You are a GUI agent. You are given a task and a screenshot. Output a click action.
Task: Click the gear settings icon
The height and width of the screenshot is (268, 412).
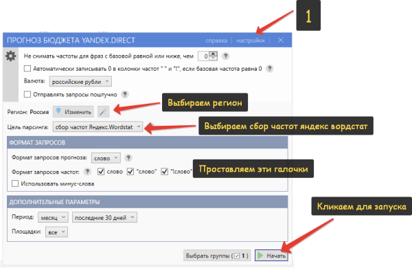point(10,56)
